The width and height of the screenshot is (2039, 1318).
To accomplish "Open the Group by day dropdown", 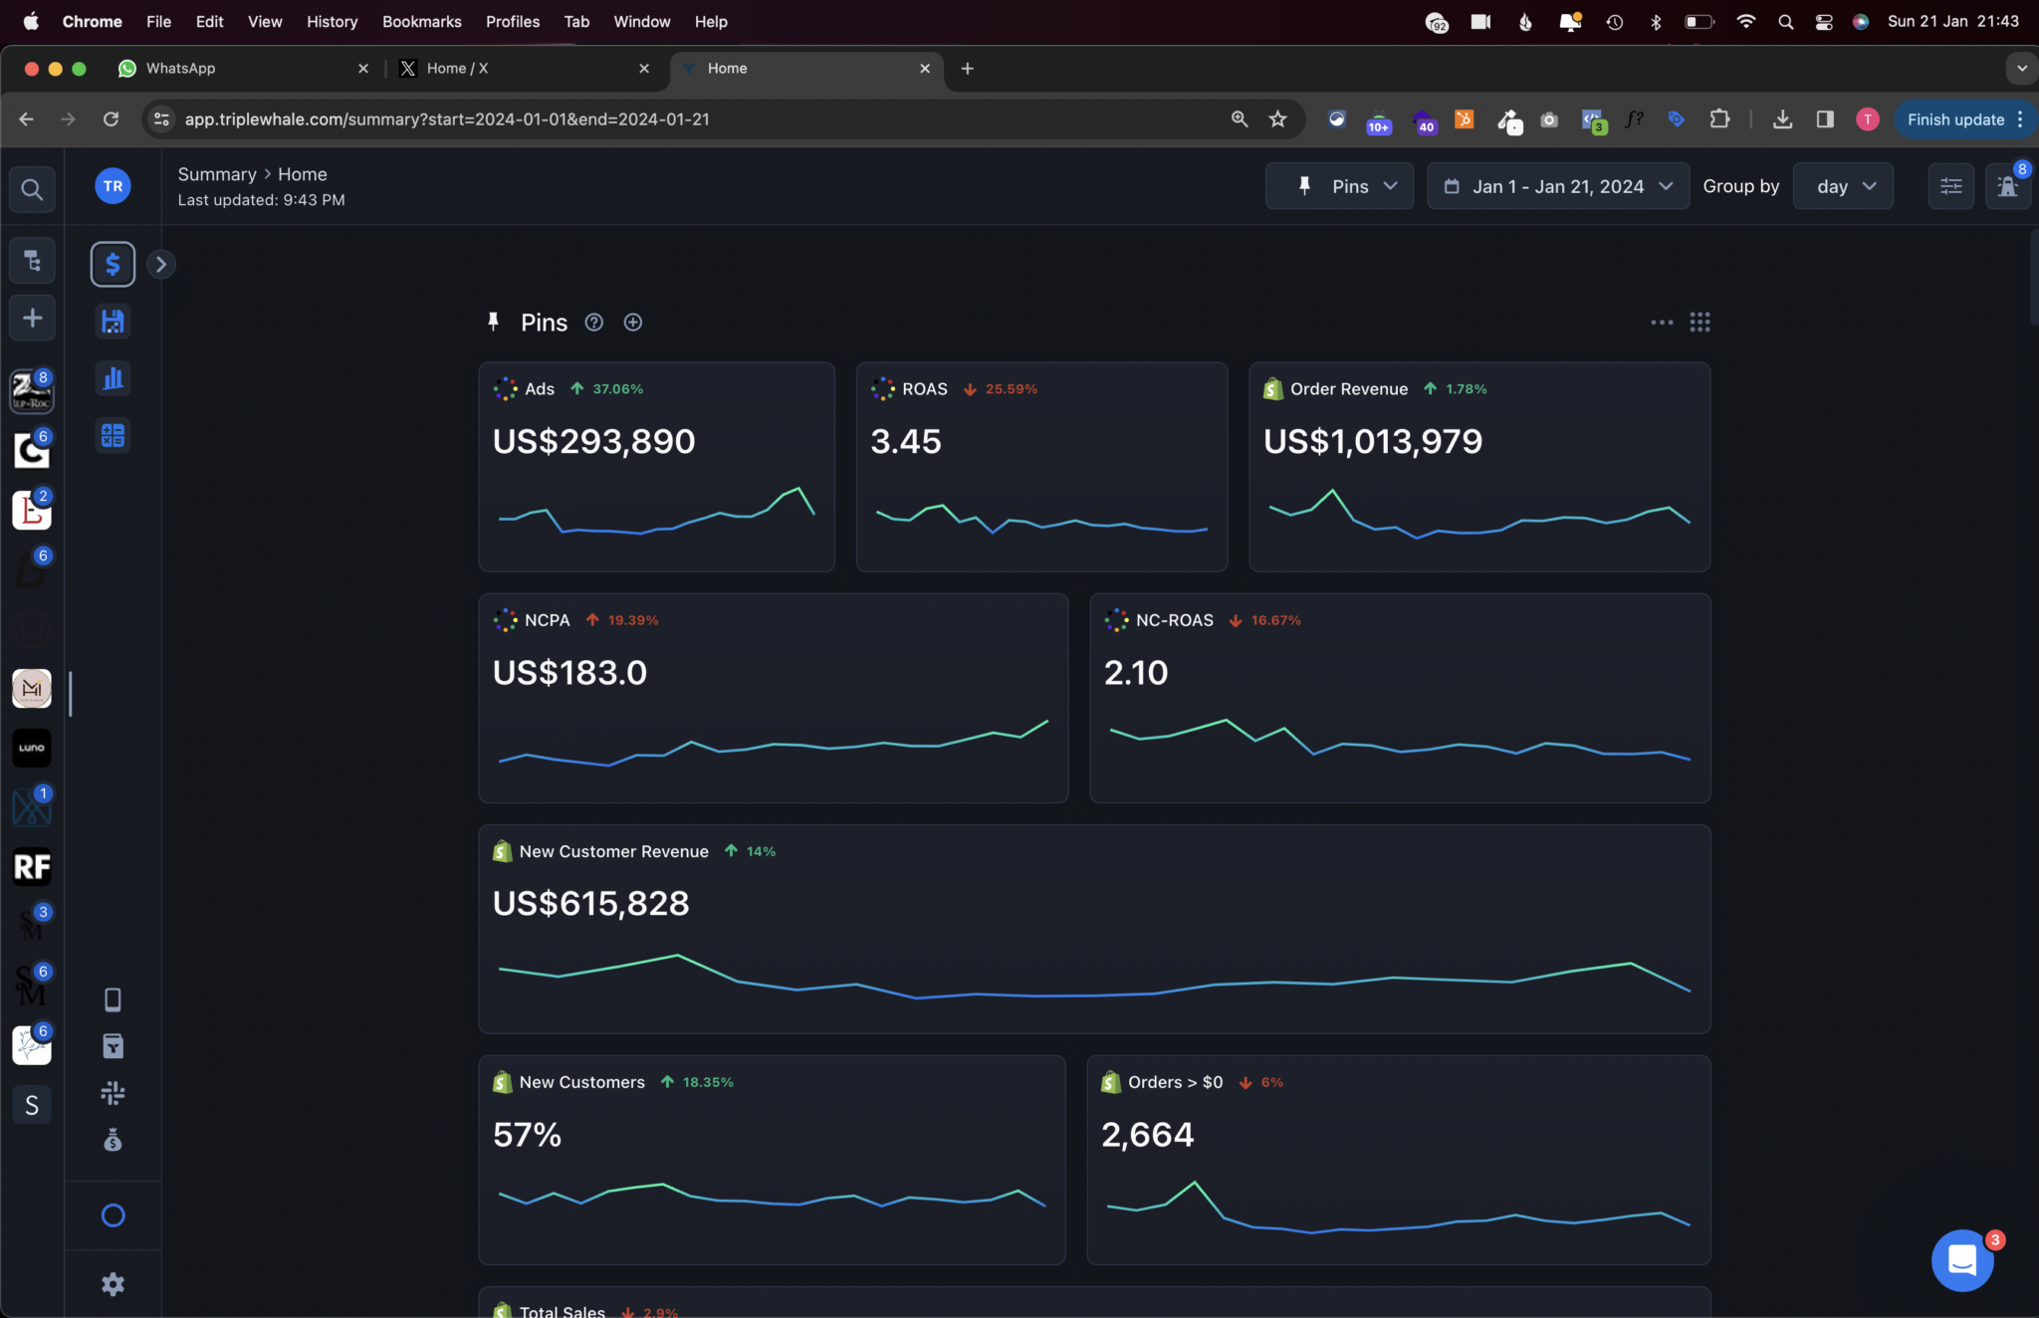I will 1843,186.
